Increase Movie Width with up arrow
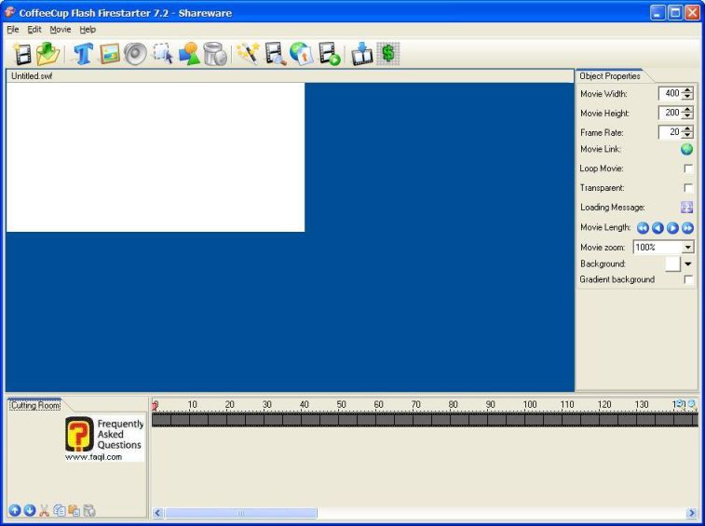 click(x=687, y=90)
